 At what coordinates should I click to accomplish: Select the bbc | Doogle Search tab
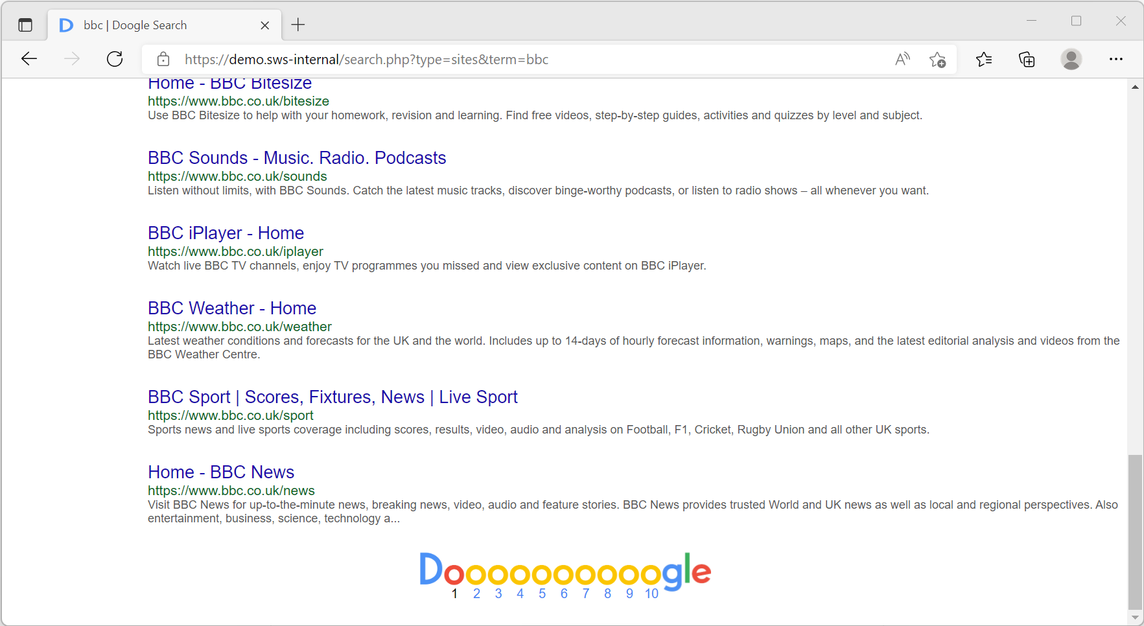point(165,25)
